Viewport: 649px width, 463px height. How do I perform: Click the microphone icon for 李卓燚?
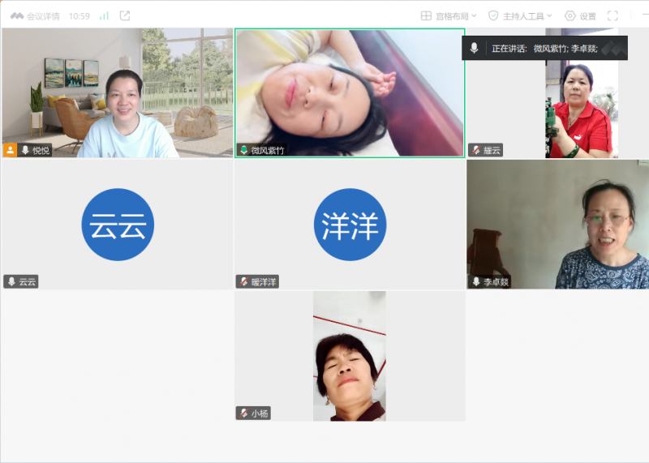476,282
